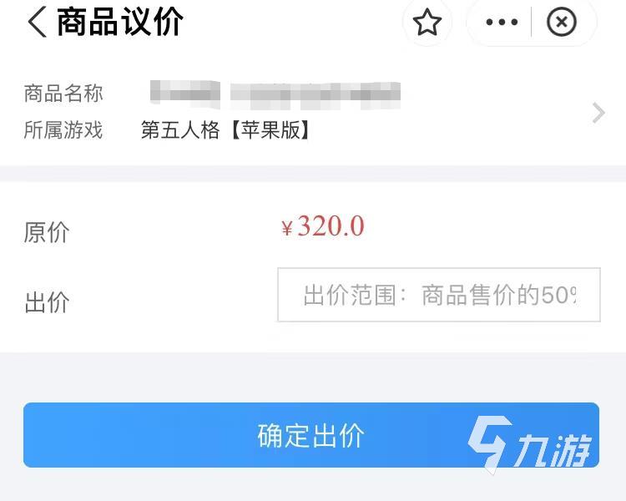Tap the yen currency symbol
Image resolution: width=626 pixels, height=501 pixels.
287,229
